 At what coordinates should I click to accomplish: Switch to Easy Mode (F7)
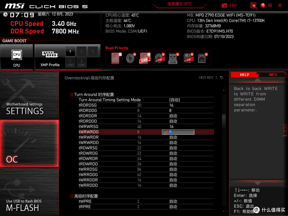tap(179, 4)
